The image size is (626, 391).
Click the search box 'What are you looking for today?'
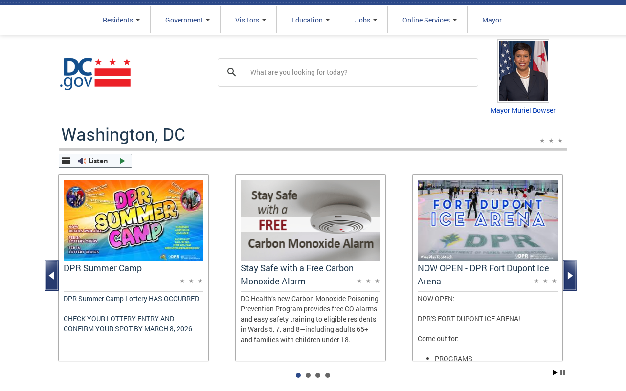pyautogui.click(x=348, y=72)
